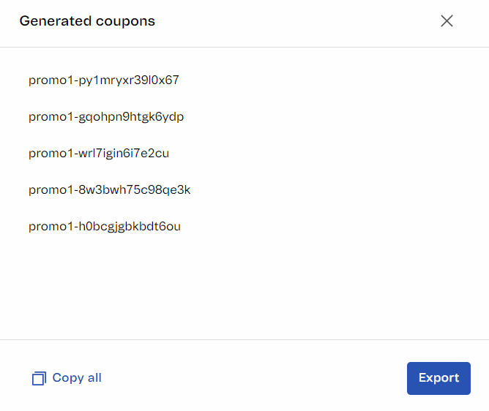Click the "Copy all" text link
The width and height of the screenshot is (489, 411).
tap(77, 378)
